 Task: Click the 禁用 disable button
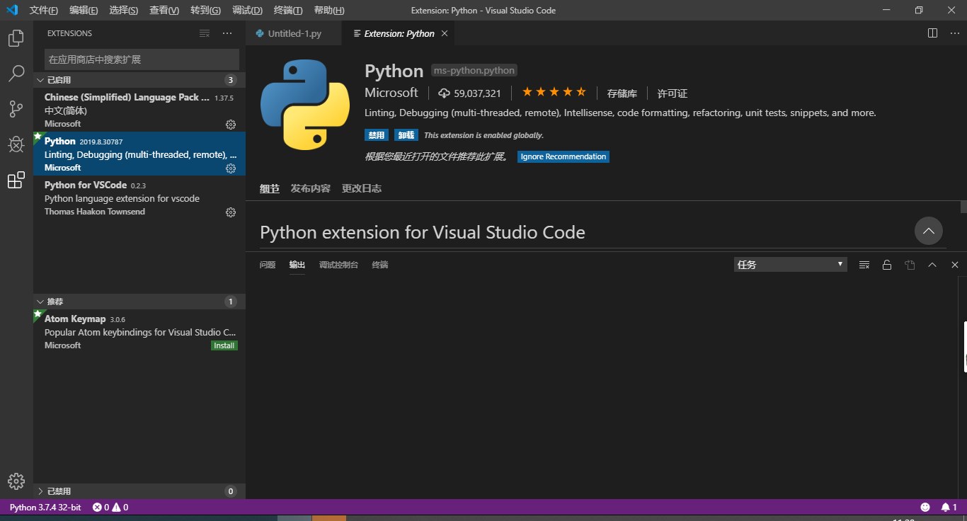click(377, 135)
